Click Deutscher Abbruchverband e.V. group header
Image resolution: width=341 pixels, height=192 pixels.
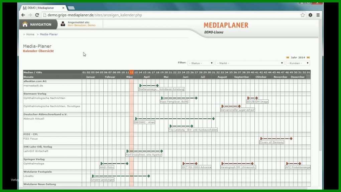45,114
